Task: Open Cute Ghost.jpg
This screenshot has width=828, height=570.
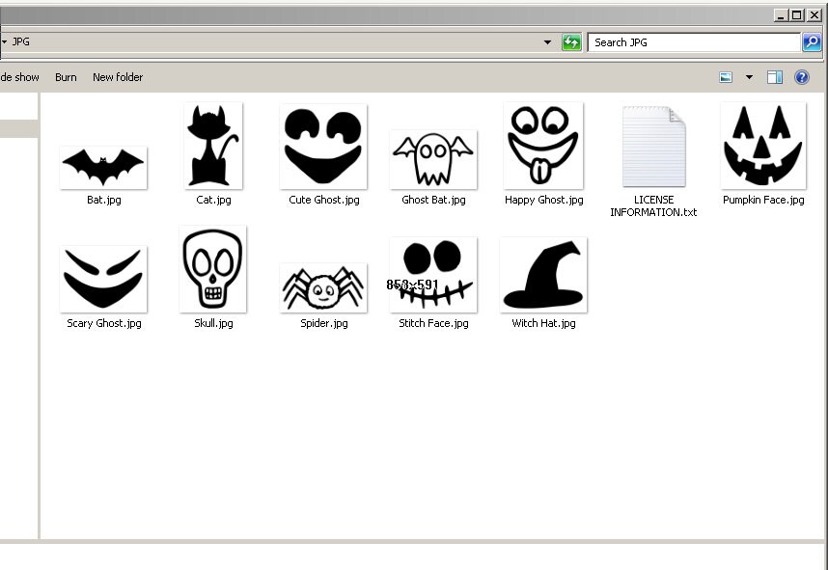Action: point(322,146)
